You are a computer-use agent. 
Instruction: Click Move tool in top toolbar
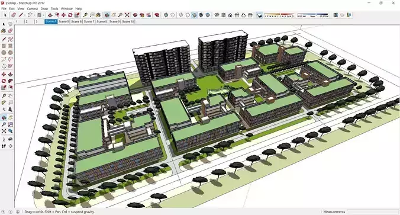coord(63,15)
